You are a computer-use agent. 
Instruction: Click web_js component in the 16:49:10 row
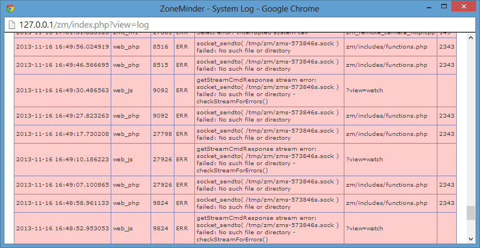tap(123, 160)
